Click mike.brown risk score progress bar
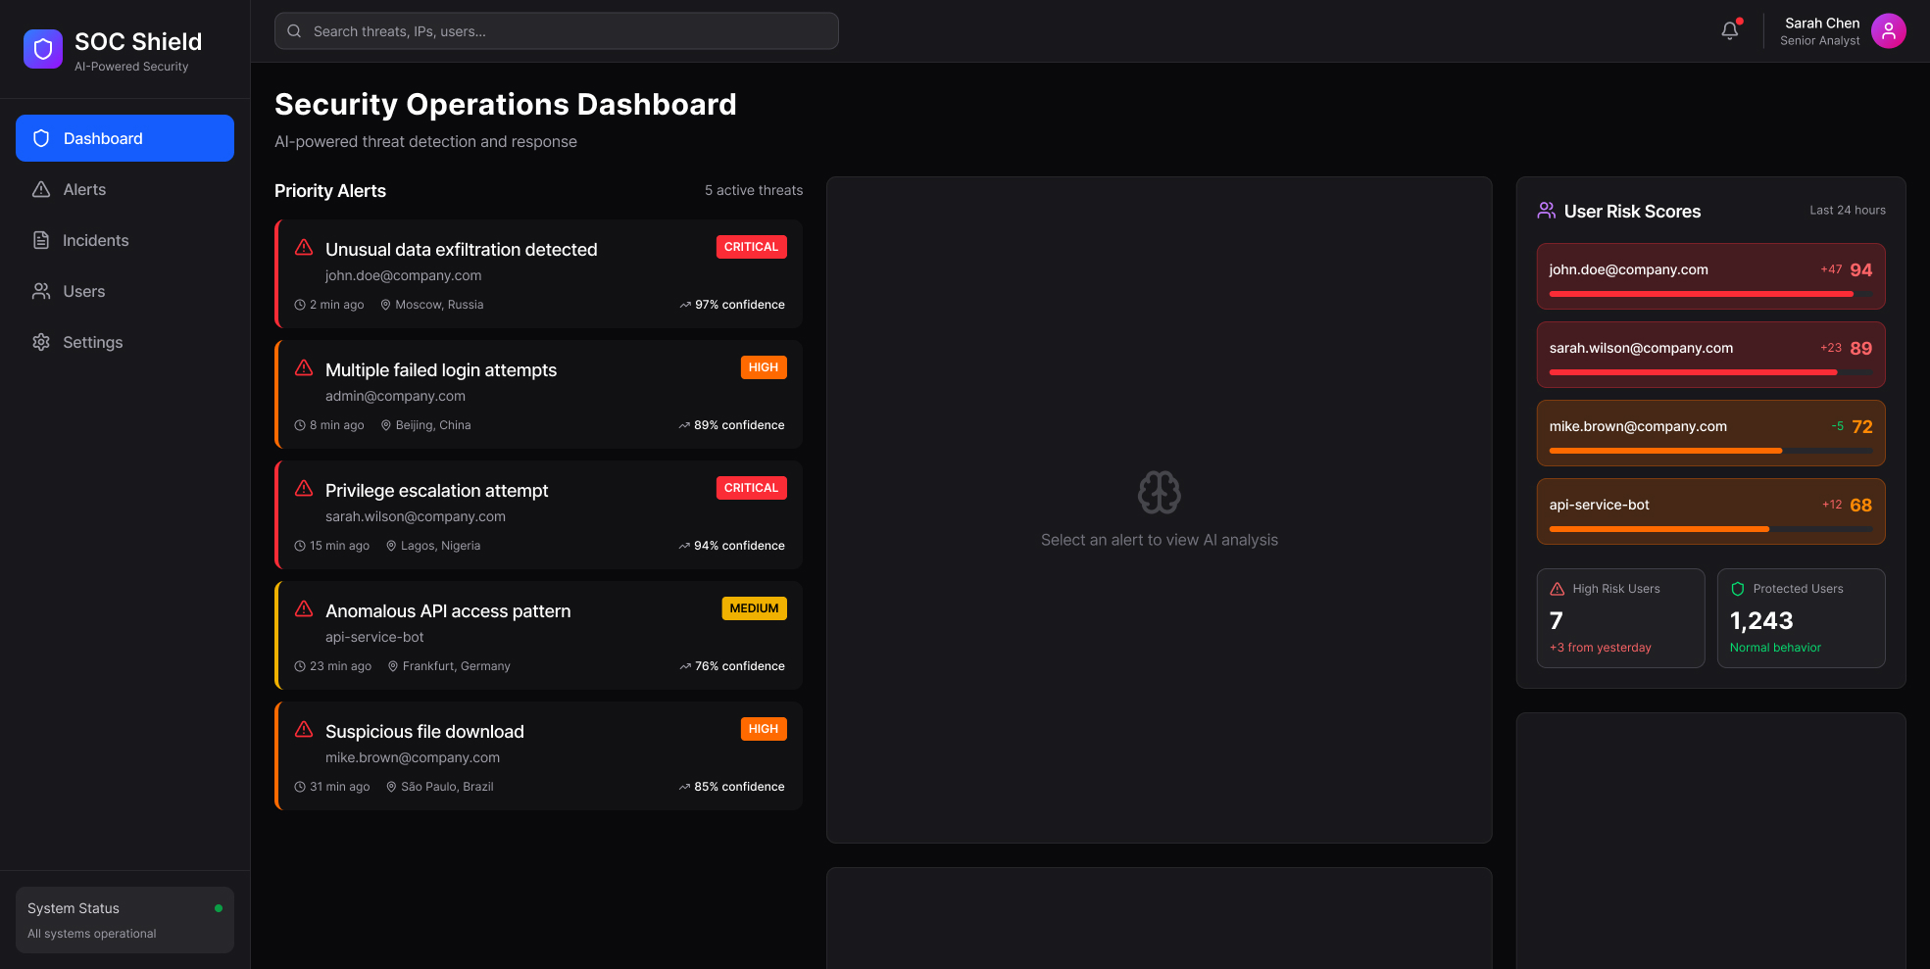Screen dimensions: 1930x969 coord(1710,451)
